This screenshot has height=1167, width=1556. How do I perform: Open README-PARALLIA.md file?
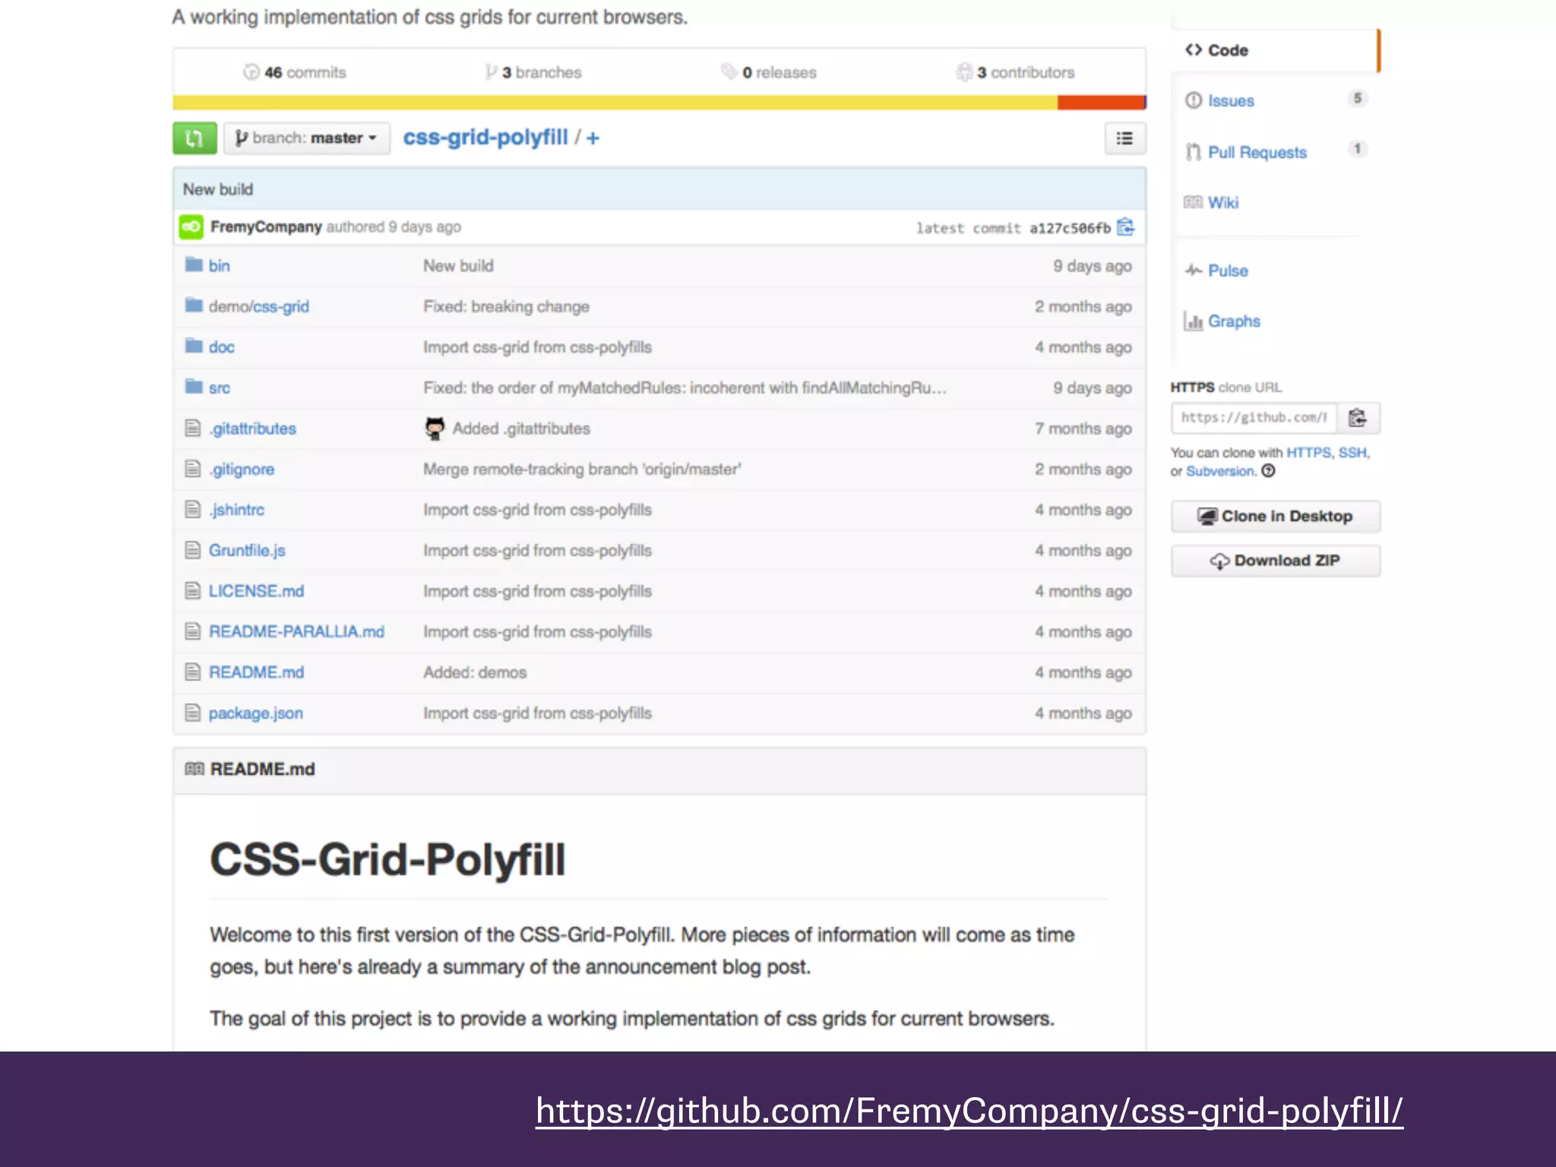[x=296, y=631]
